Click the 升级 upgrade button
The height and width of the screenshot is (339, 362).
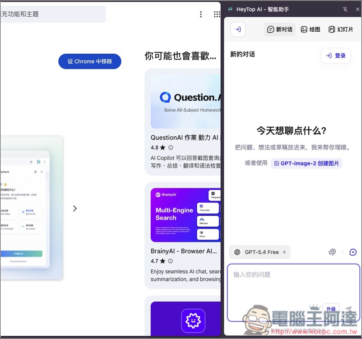point(331,309)
